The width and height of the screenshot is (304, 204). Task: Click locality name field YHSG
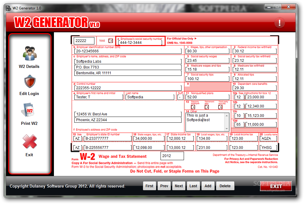(x=268, y=148)
